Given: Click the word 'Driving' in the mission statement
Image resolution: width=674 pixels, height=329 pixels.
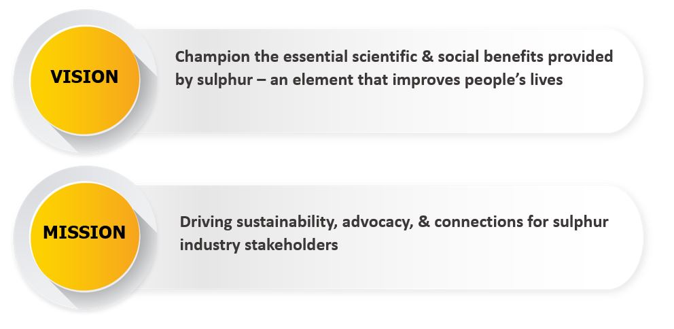Looking at the screenshot, I should tap(206, 223).
